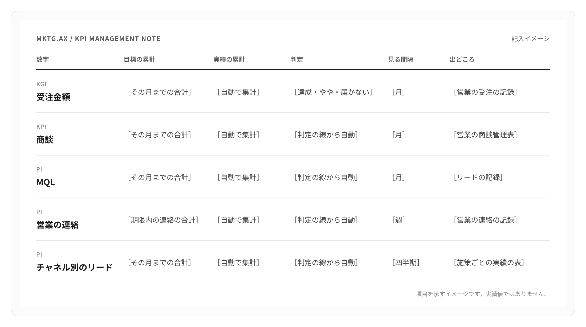The width and height of the screenshot is (586, 327).
Task: Click 実績の累計 cell in MQL row
Action: (x=238, y=177)
